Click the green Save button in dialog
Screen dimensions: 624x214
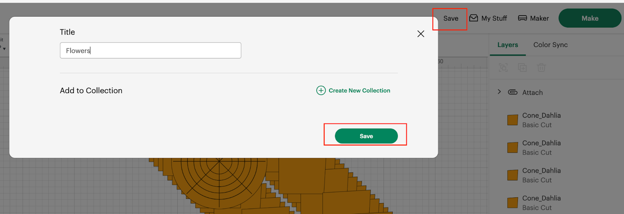pyautogui.click(x=366, y=136)
